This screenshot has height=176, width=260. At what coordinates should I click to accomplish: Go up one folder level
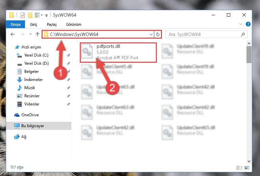click(x=38, y=35)
